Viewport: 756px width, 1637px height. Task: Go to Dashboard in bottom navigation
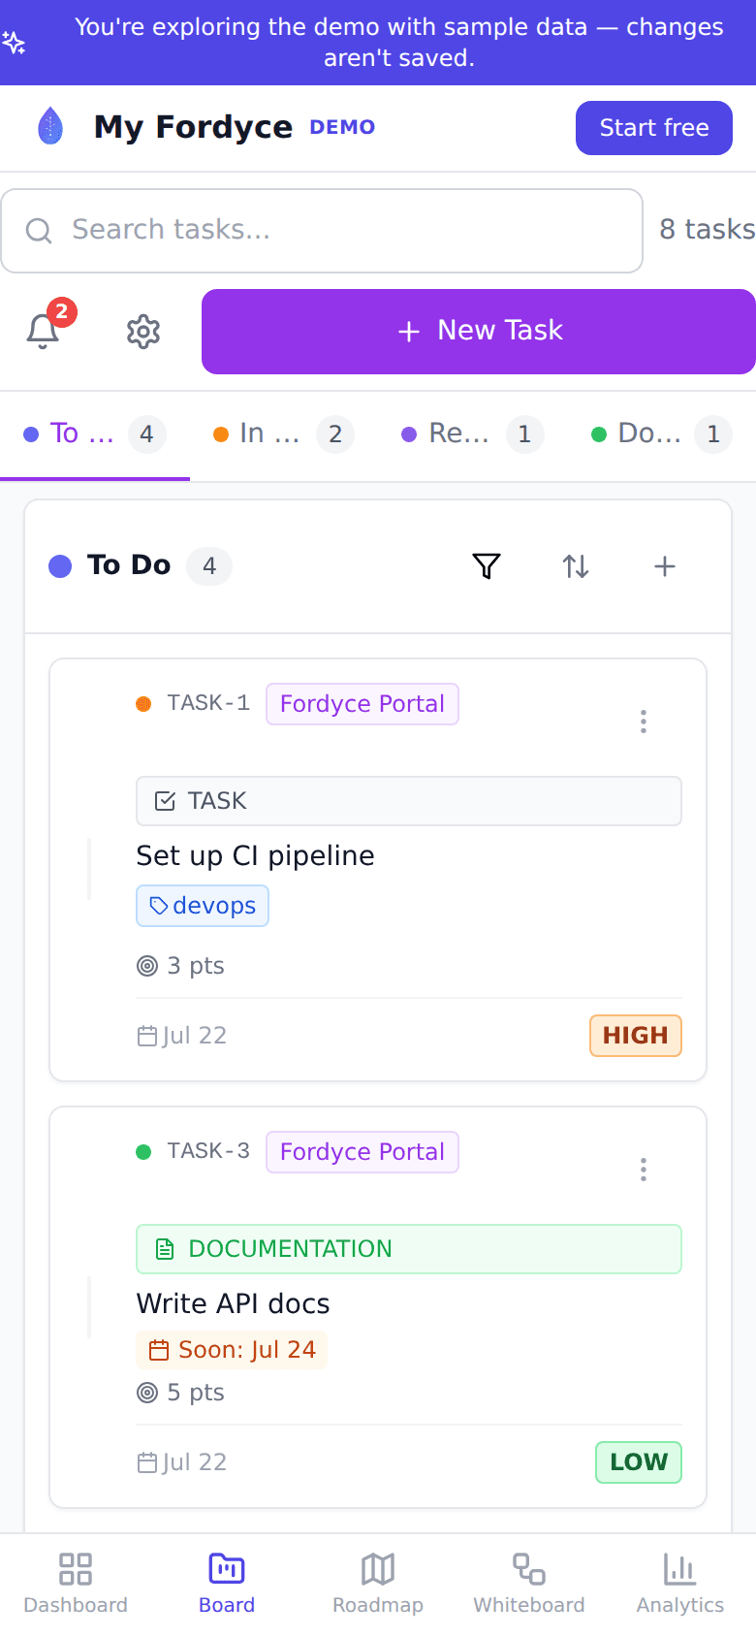(76, 1584)
